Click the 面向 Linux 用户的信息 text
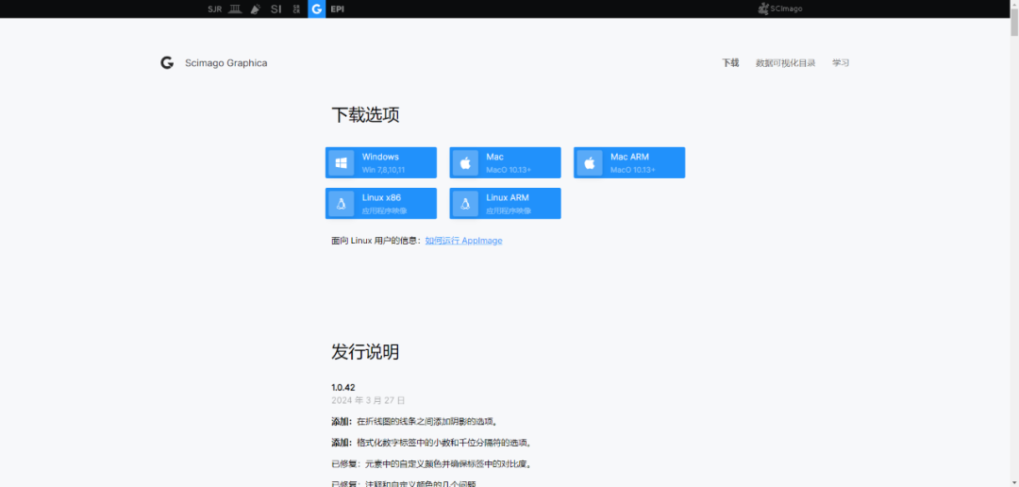The image size is (1019, 487). (x=376, y=241)
